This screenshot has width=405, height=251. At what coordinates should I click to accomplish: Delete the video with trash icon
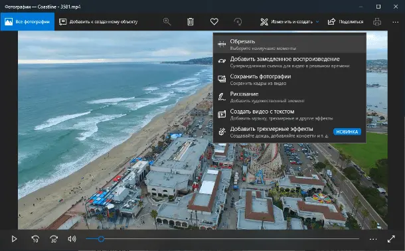click(191, 22)
